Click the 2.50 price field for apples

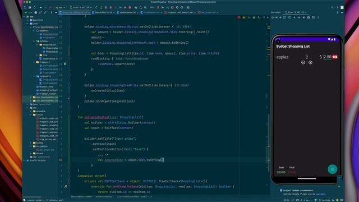[327, 57]
